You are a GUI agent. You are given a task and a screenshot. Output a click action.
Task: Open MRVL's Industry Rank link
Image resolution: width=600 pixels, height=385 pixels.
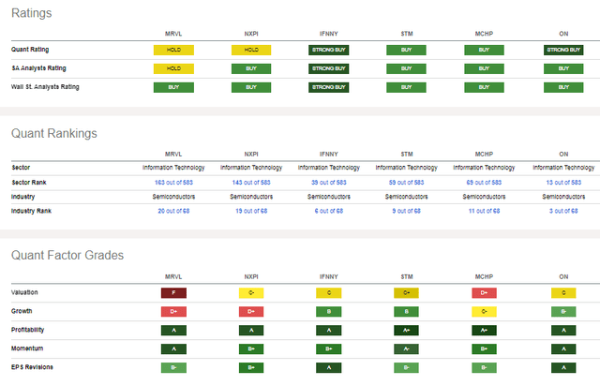(173, 211)
